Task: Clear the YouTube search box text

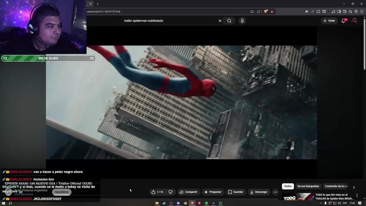Action: tap(220, 21)
